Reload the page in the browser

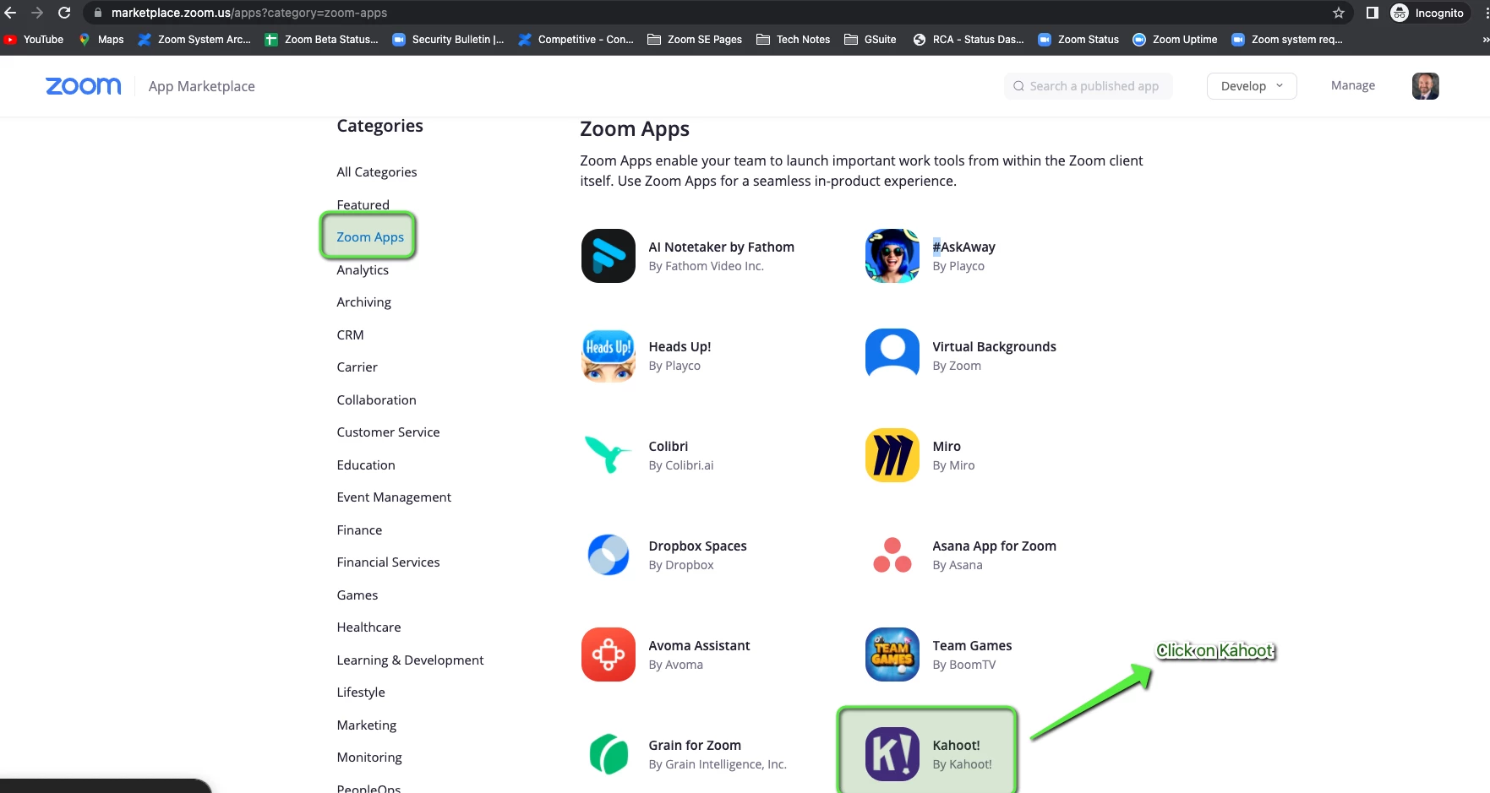point(64,13)
